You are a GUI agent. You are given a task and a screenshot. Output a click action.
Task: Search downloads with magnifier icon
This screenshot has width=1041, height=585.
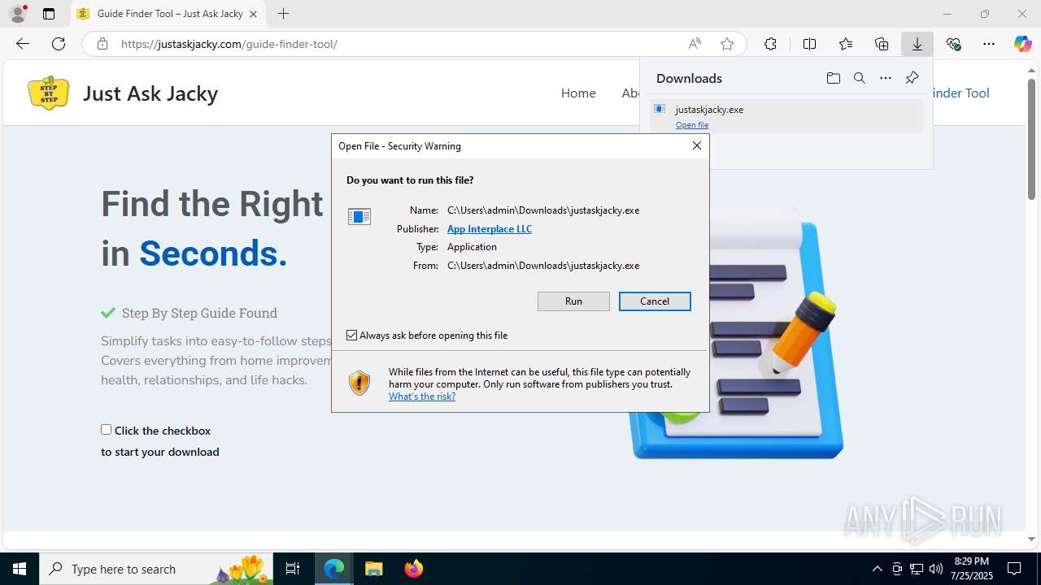[859, 78]
